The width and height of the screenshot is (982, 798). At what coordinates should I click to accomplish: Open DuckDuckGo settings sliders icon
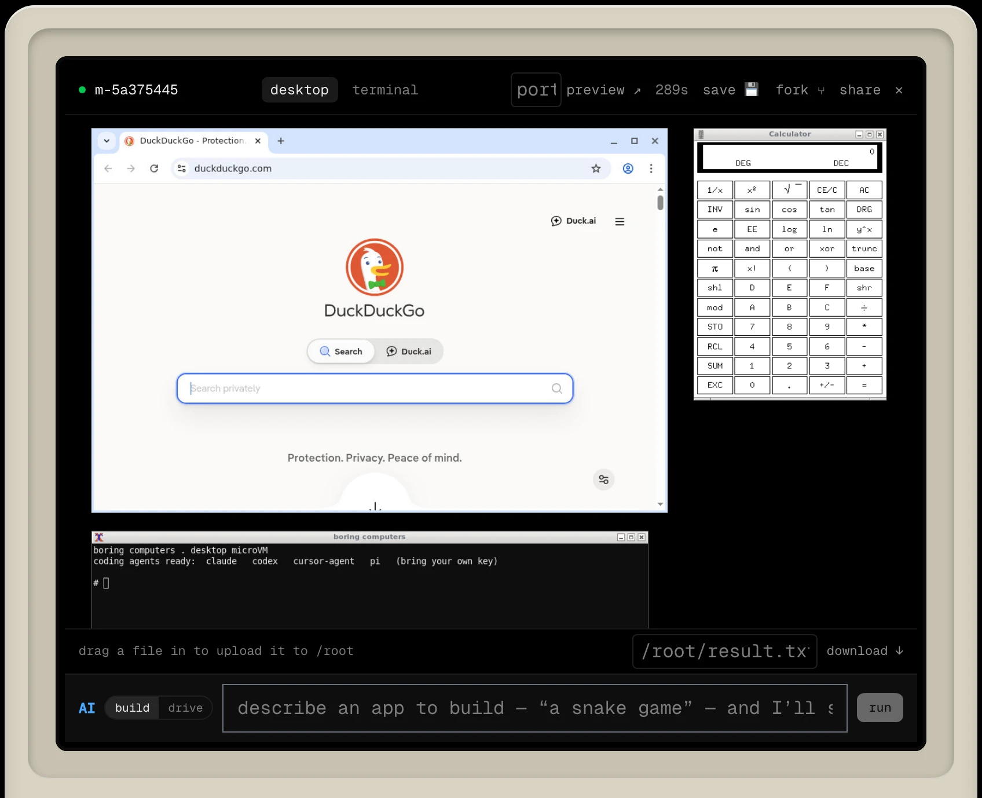click(x=604, y=479)
